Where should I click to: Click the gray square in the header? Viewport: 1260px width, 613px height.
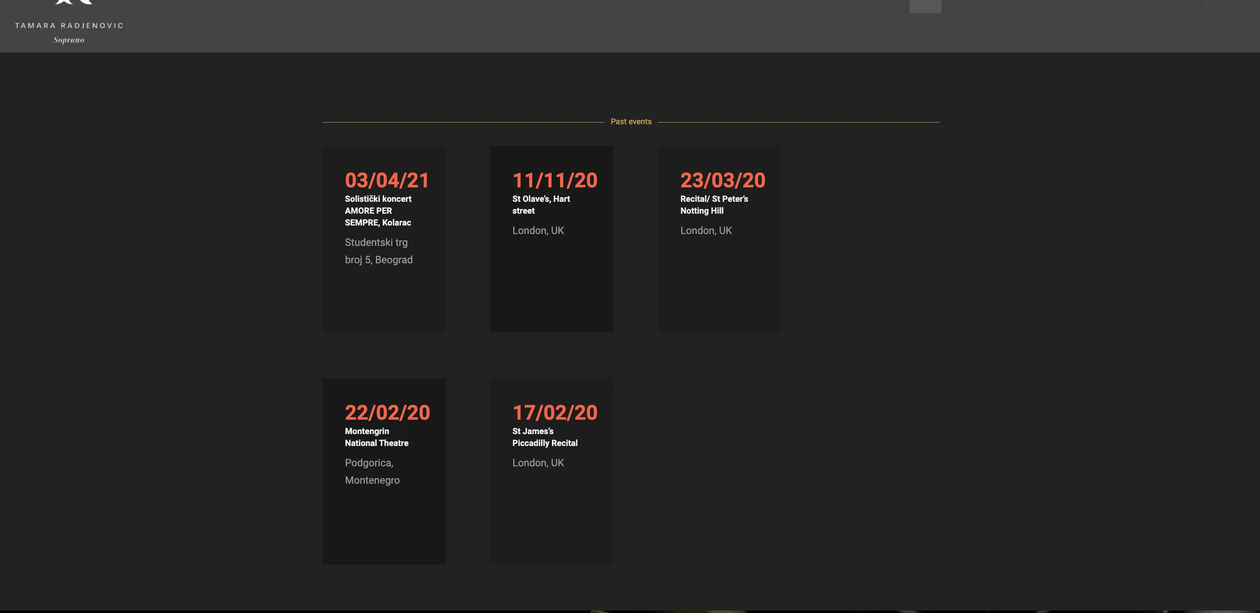tap(925, 6)
